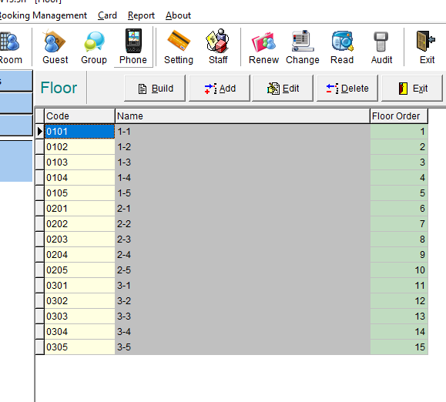The height and width of the screenshot is (402, 446).
Task: Select code cell 0105
Action: [x=79, y=193]
